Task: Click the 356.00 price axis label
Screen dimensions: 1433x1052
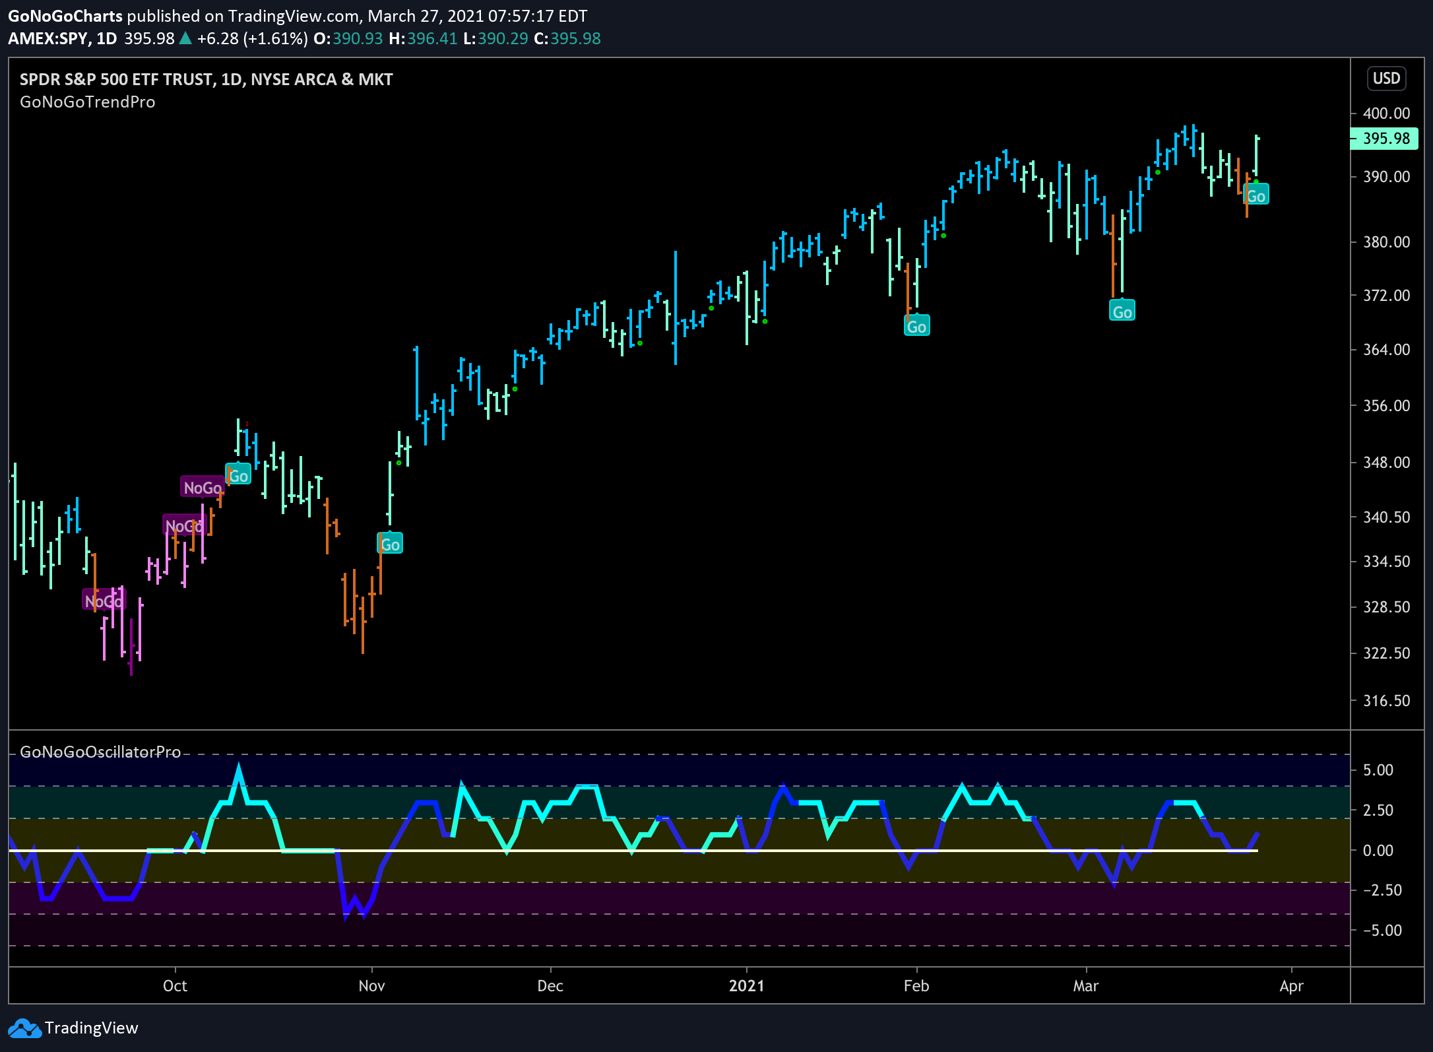Action: pos(1387,406)
